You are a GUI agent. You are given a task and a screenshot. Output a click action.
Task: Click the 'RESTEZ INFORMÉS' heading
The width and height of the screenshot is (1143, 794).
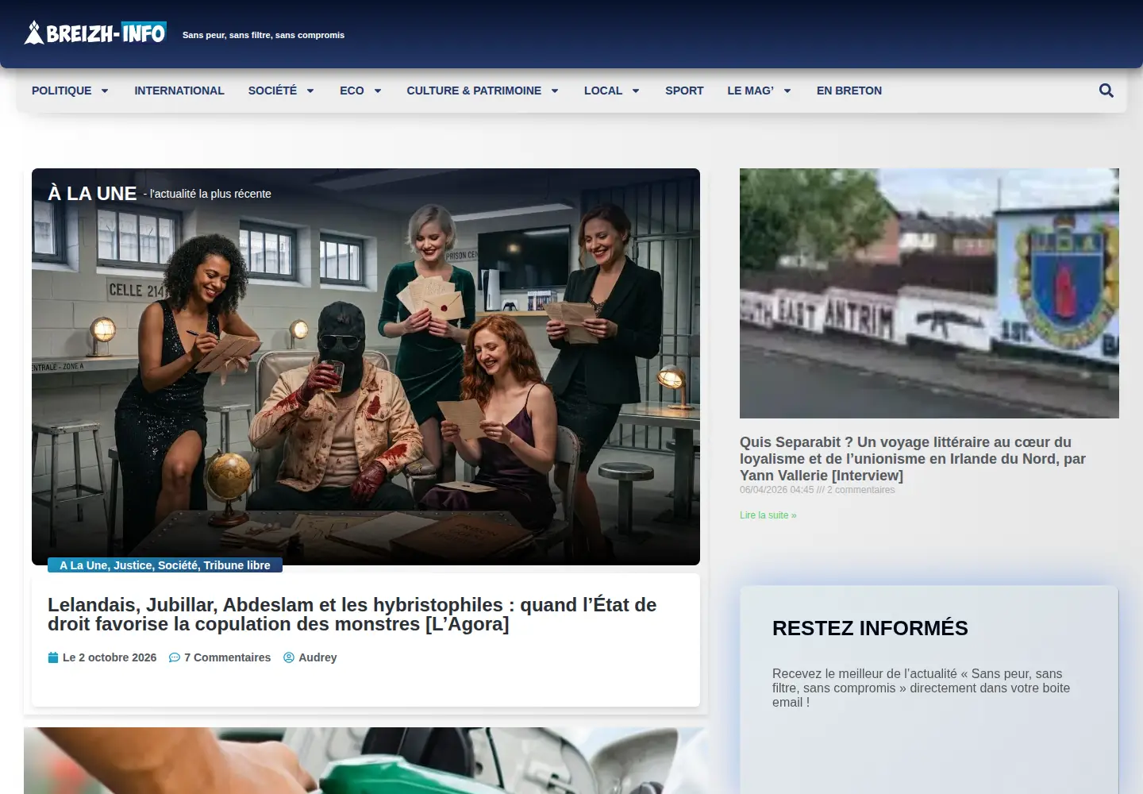(x=870, y=628)
